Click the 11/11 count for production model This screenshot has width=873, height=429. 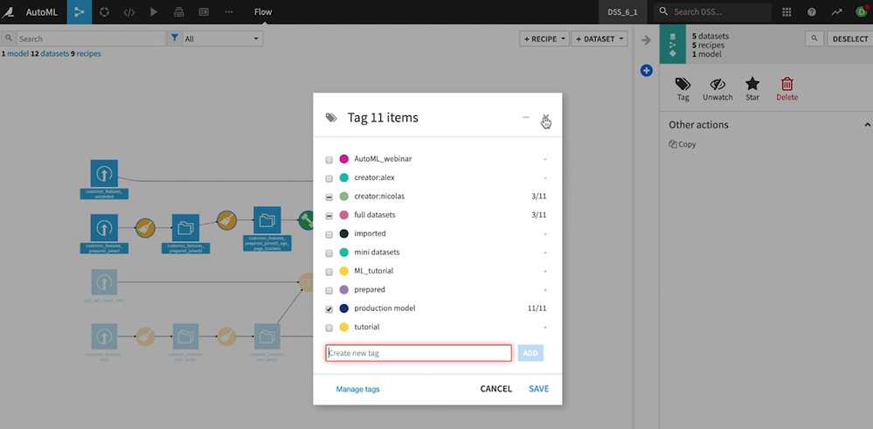(537, 308)
